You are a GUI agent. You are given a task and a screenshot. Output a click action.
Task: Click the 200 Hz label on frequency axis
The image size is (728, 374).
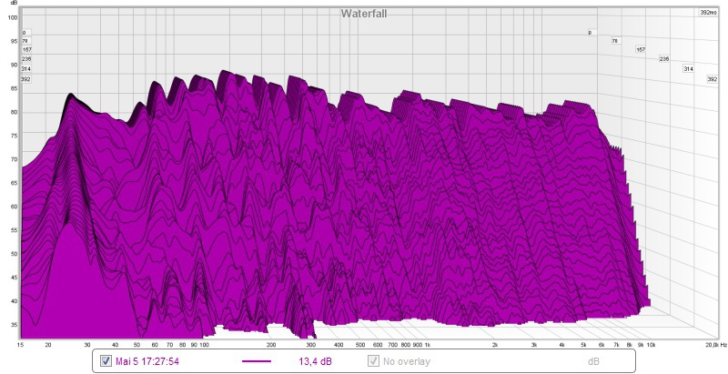271,346
